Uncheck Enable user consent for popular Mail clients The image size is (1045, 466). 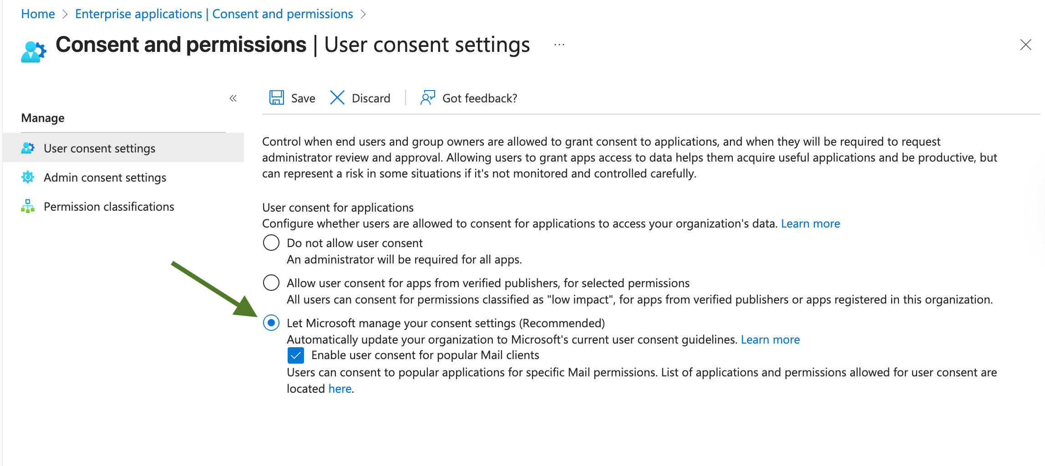tap(296, 355)
